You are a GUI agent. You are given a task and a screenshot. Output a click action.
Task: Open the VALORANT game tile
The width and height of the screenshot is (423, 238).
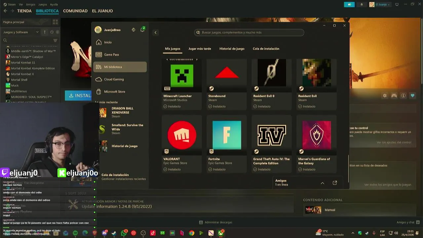182,144
